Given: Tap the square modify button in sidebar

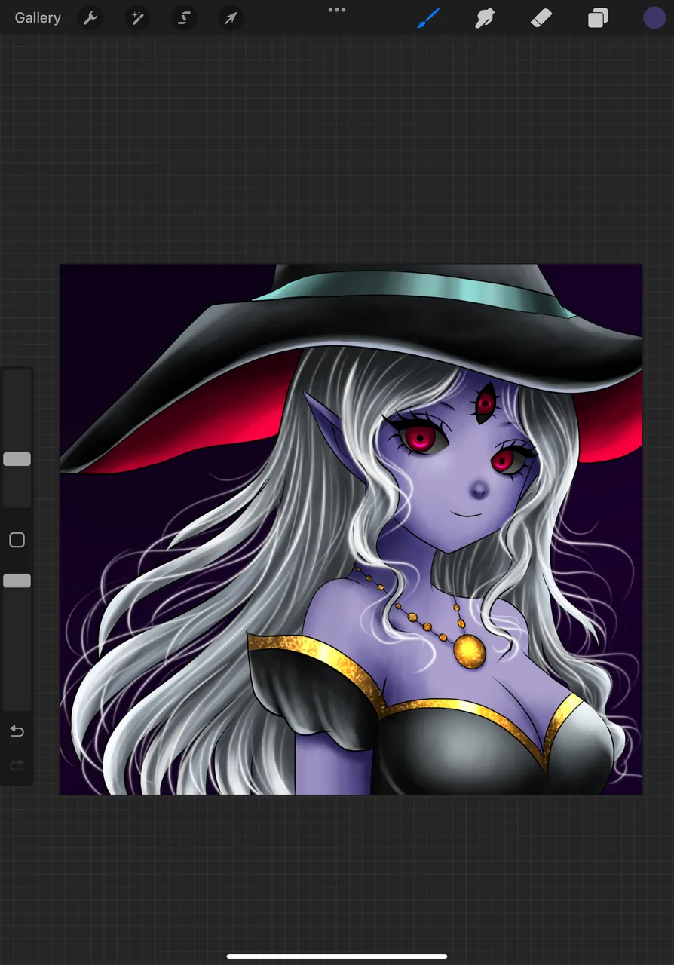Looking at the screenshot, I should coord(17,540).
